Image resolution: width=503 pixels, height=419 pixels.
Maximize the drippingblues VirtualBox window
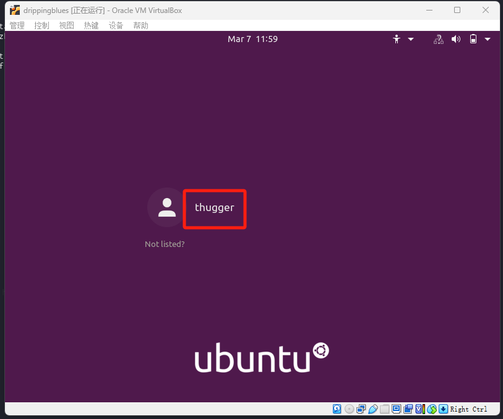click(457, 11)
